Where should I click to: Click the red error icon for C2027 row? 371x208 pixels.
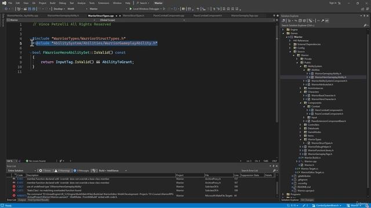[x=14, y=187]
